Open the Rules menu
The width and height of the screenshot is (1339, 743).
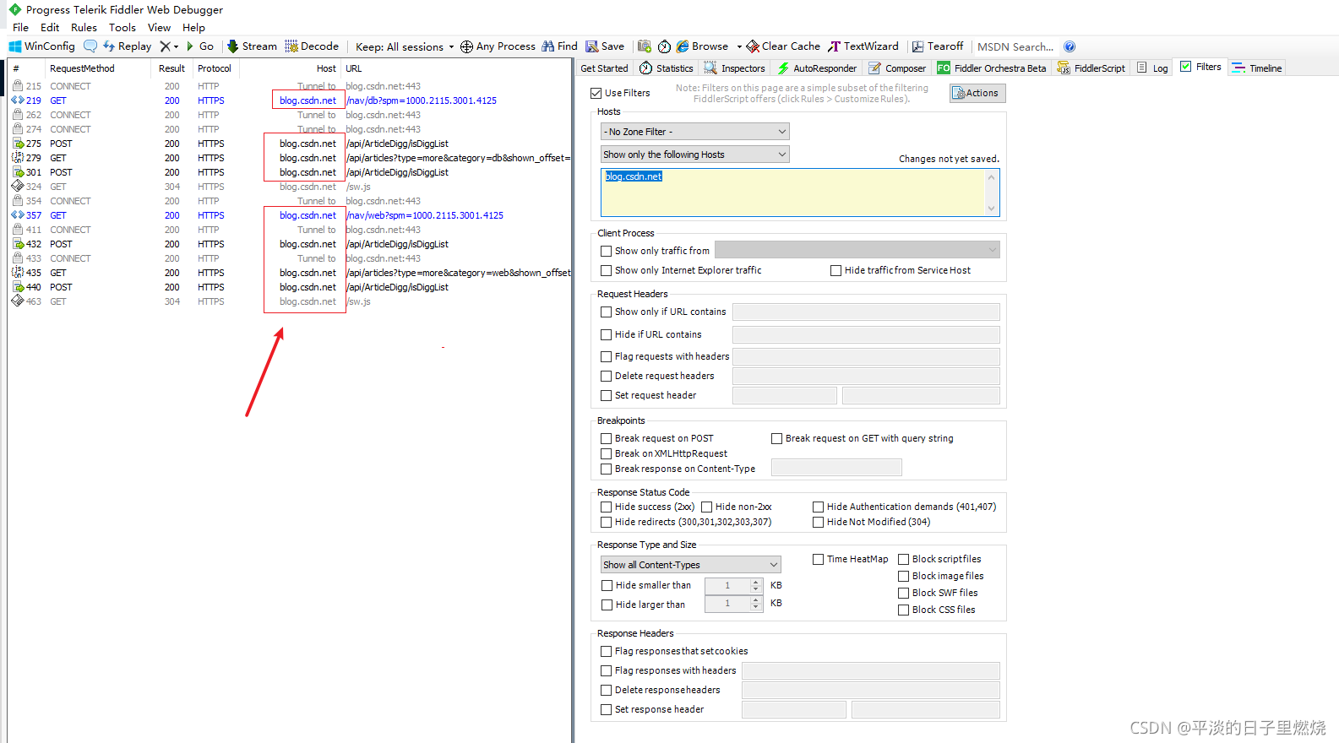[84, 27]
